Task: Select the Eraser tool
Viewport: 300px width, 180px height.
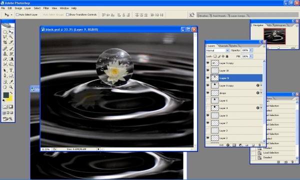Action: tap(5, 59)
